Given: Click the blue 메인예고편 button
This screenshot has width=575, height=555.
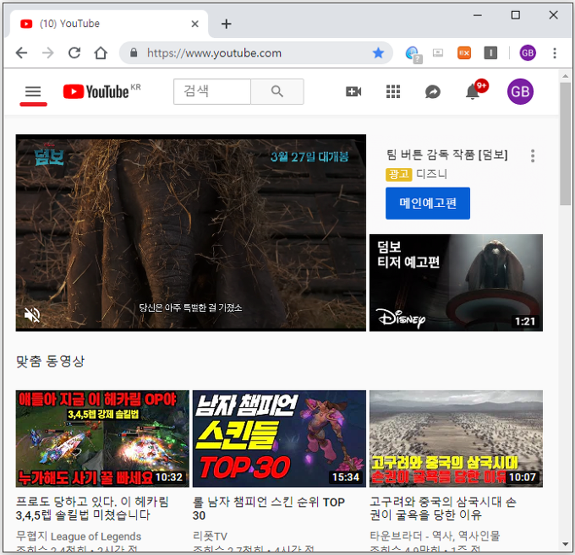Looking at the screenshot, I should coord(428,204).
